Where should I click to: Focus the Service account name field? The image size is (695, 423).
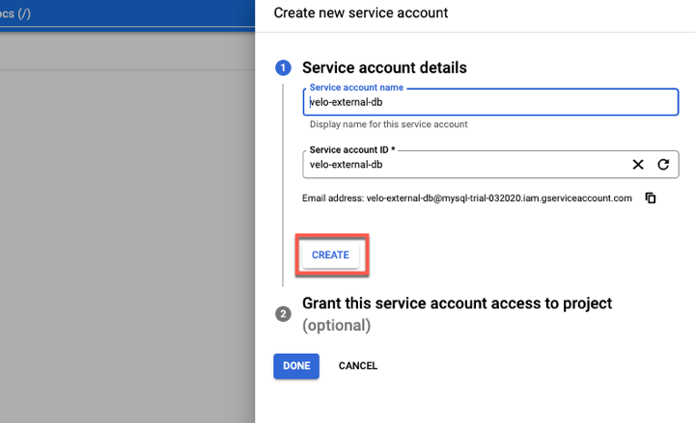tap(490, 102)
